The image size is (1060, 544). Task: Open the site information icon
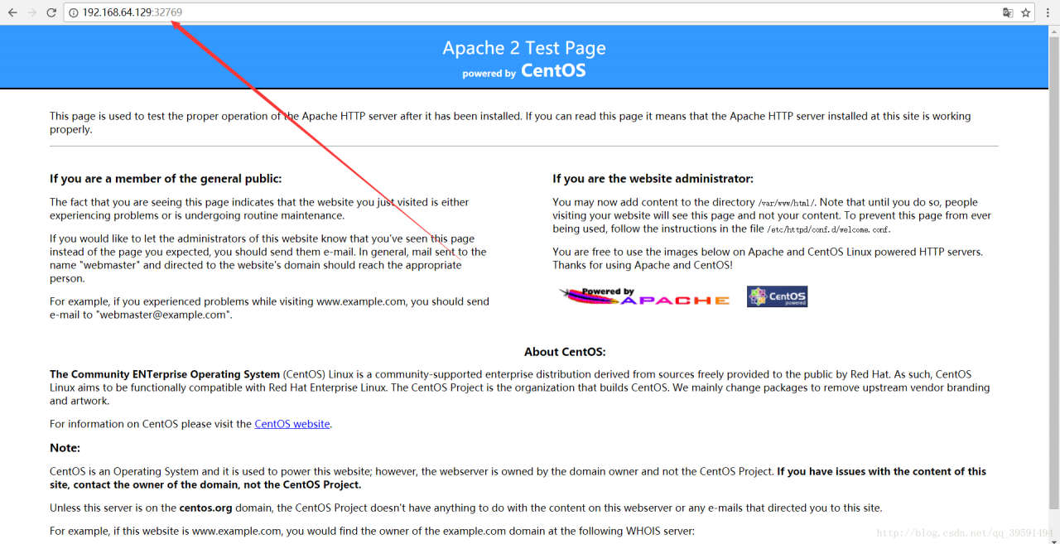point(73,12)
